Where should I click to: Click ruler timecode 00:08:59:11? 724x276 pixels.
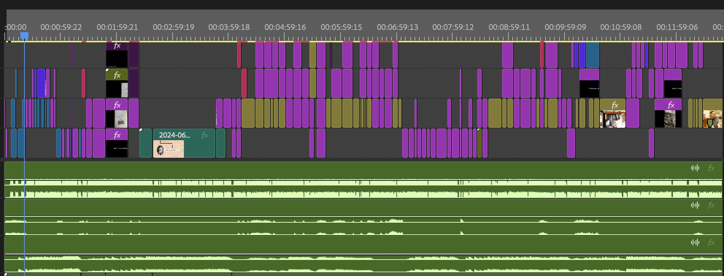point(509,27)
